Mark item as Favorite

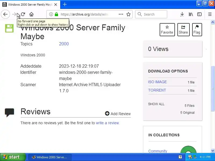[167, 30]
